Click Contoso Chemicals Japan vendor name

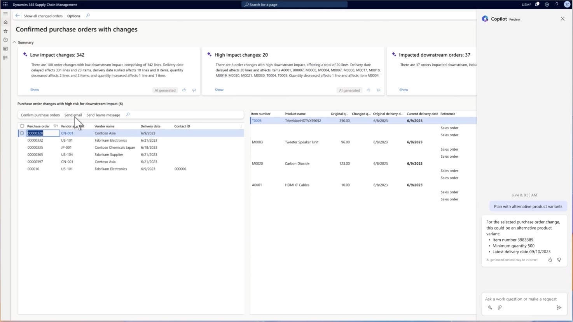pyautogui.click(x=115, y=148)
